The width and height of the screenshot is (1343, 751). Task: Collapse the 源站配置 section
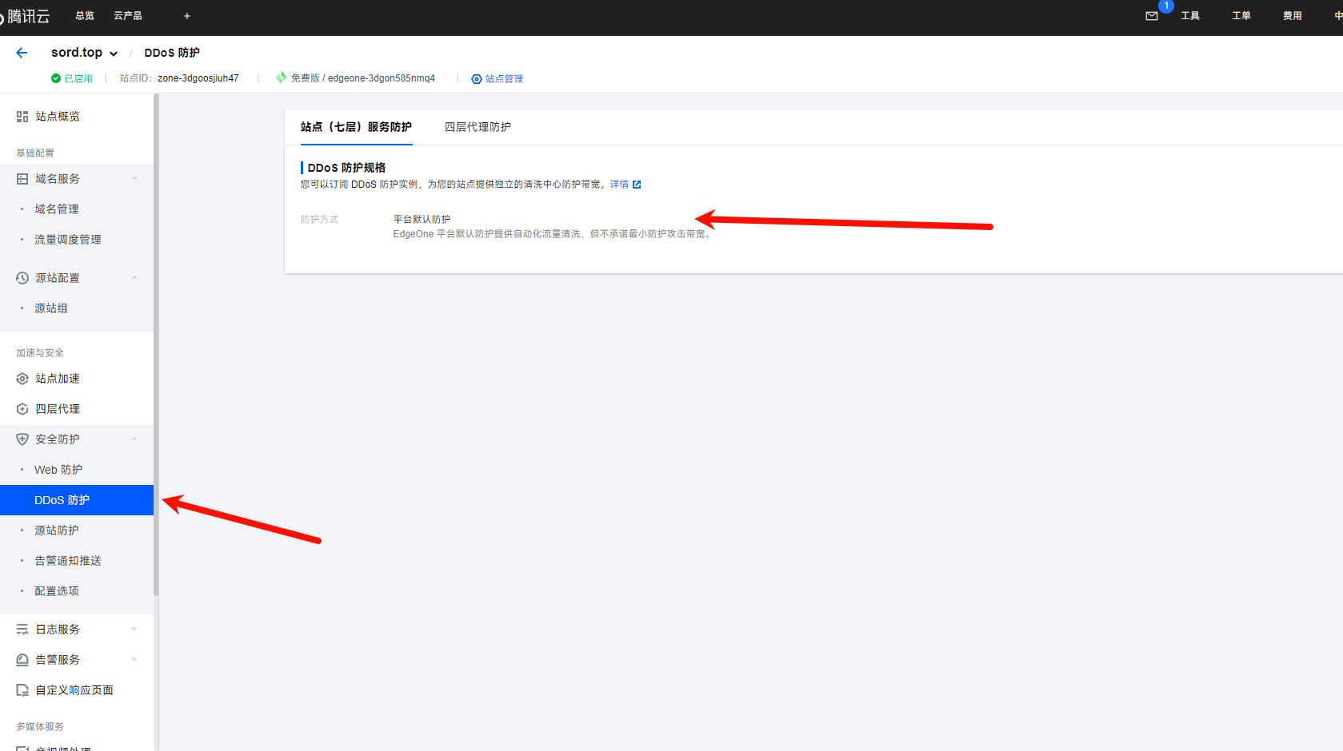pyautogui.click(x=134, y=278)
